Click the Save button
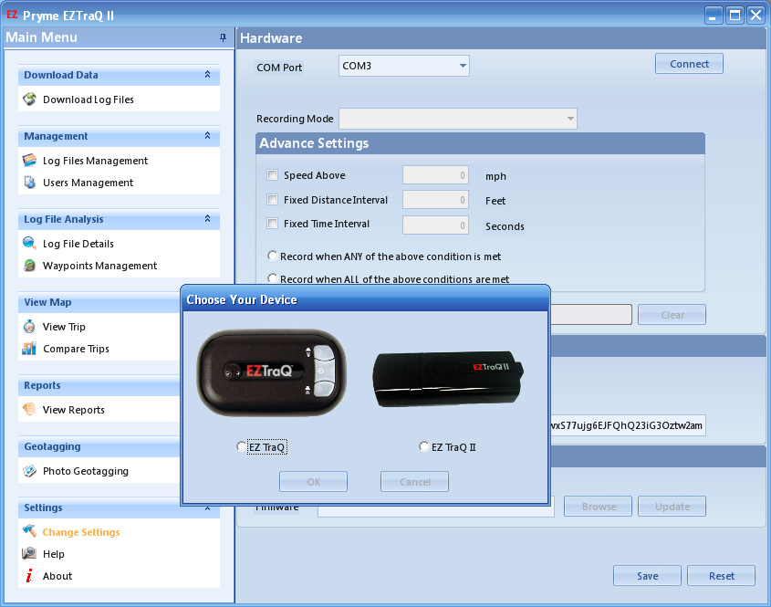This screenshot has height=607, width=771. pyautogui.click(x=647, y=576)
